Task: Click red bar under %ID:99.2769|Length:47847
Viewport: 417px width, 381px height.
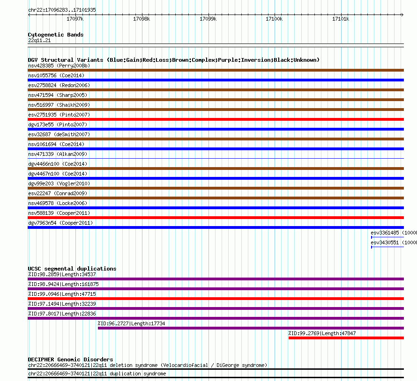Action: [x=346, y=338]
